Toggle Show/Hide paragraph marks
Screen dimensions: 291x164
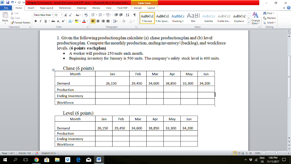click(134, 14)
